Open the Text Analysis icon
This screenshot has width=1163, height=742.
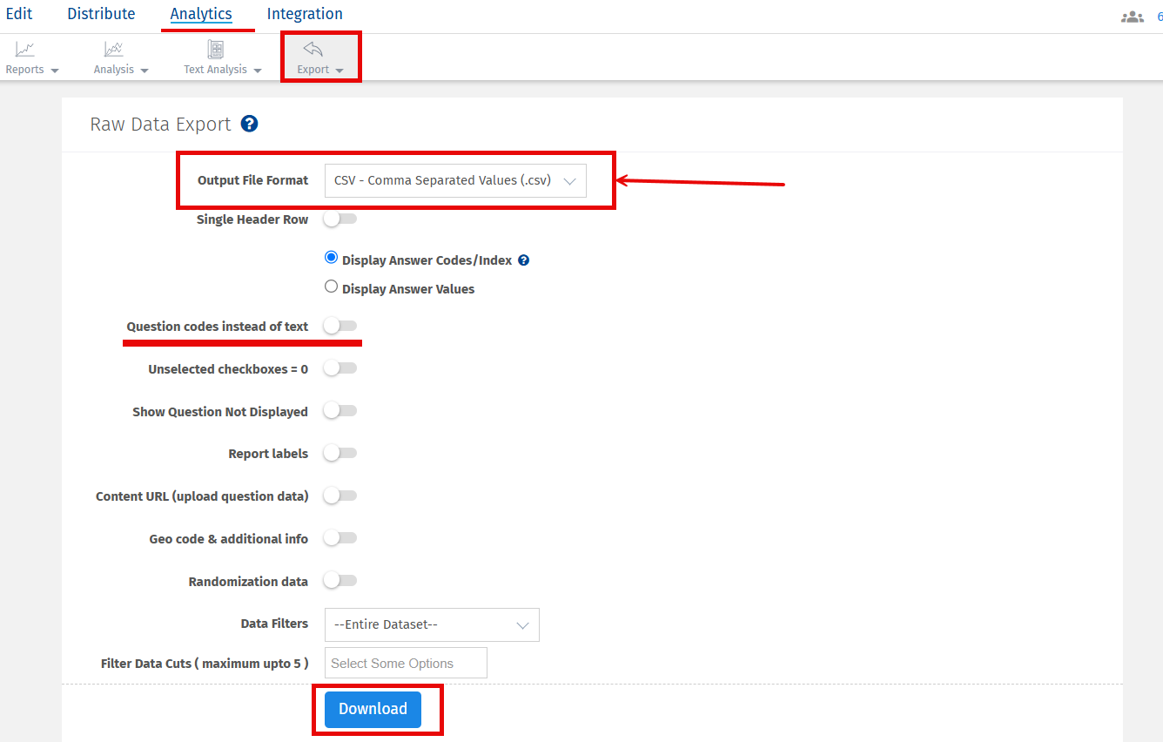tap(216, 50)
